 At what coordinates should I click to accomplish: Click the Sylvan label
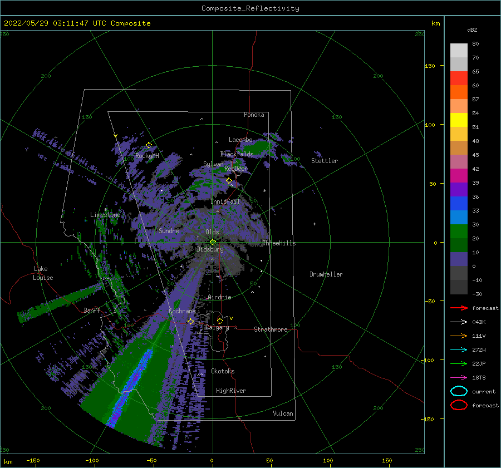point(213,164)
